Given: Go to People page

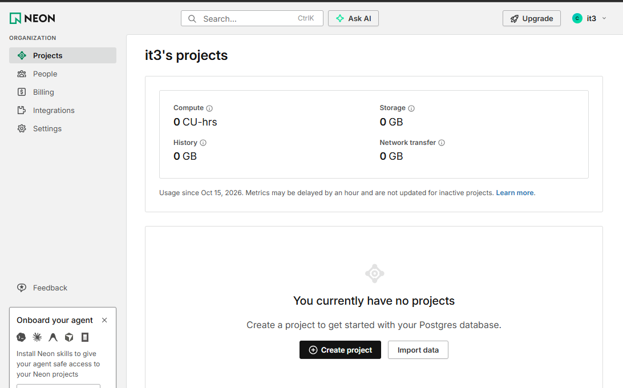Looking at the screenshot, I should pos(63,74).
